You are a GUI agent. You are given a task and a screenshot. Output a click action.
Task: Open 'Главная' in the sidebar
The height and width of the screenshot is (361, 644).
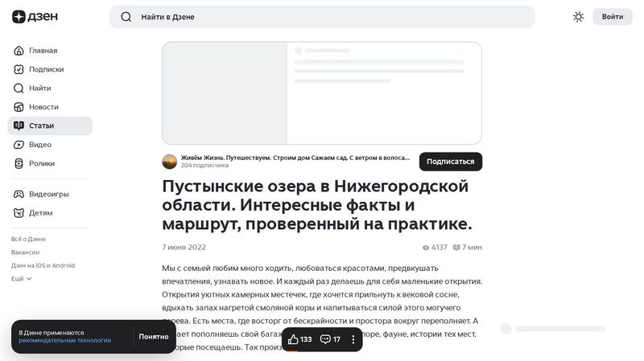(x=43, y=51)
